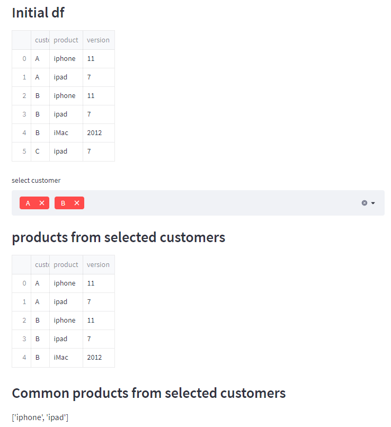Clear all selected customers with the circle X icon
The image size is (391, 427).
point(365,203)
